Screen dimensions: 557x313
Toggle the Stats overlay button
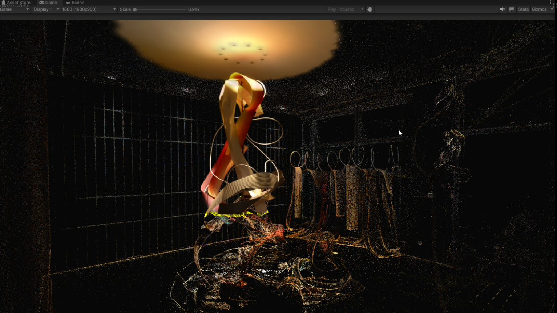pyautogui.click(x=523, y=9)
